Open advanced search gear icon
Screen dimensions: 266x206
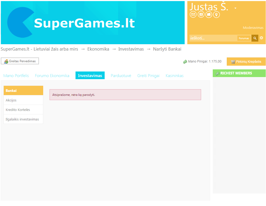261,38
